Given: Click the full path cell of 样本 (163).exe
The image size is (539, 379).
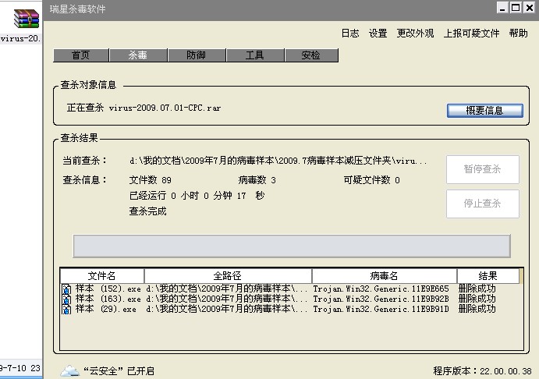Looking at the screenshot, I should 226,299.
